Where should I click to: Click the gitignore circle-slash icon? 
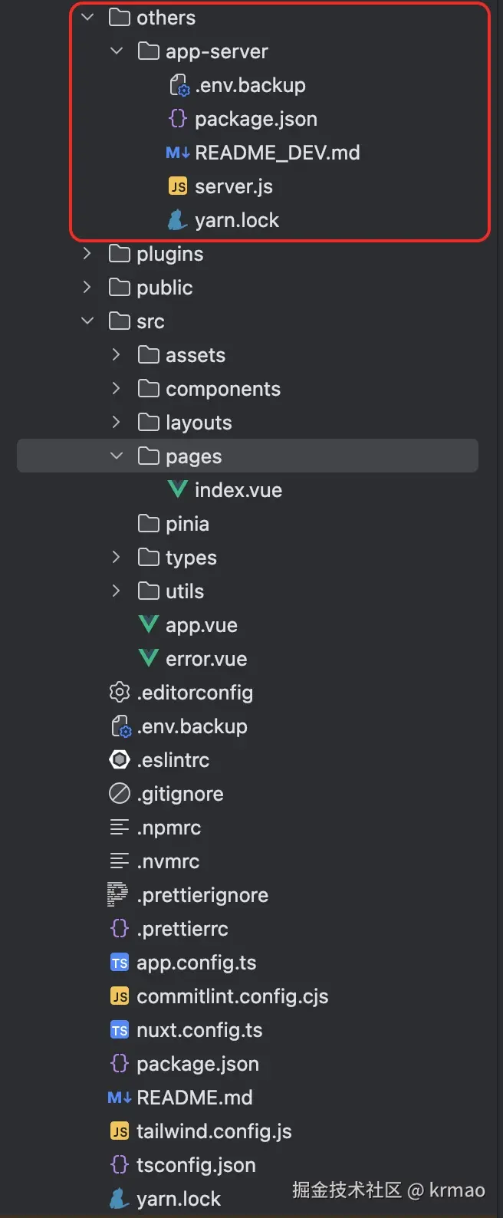120,794
